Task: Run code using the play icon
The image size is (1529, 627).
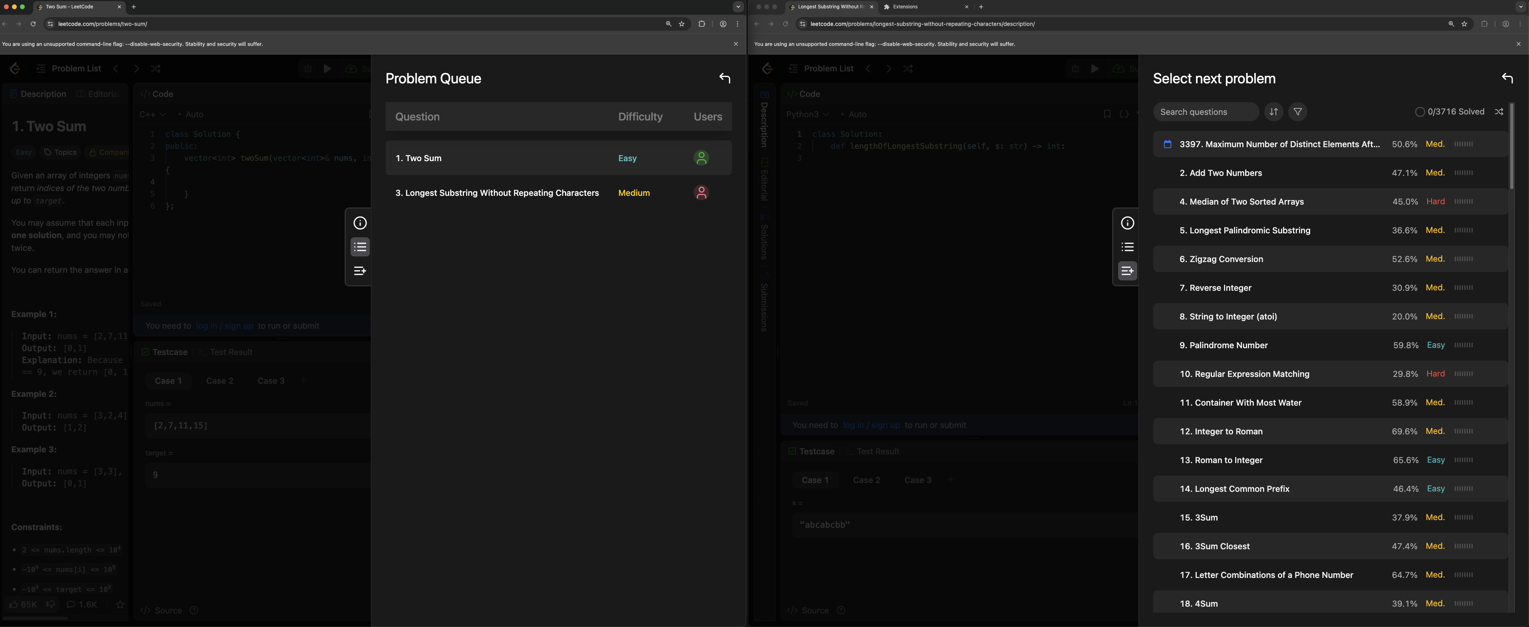Action: 327,68
